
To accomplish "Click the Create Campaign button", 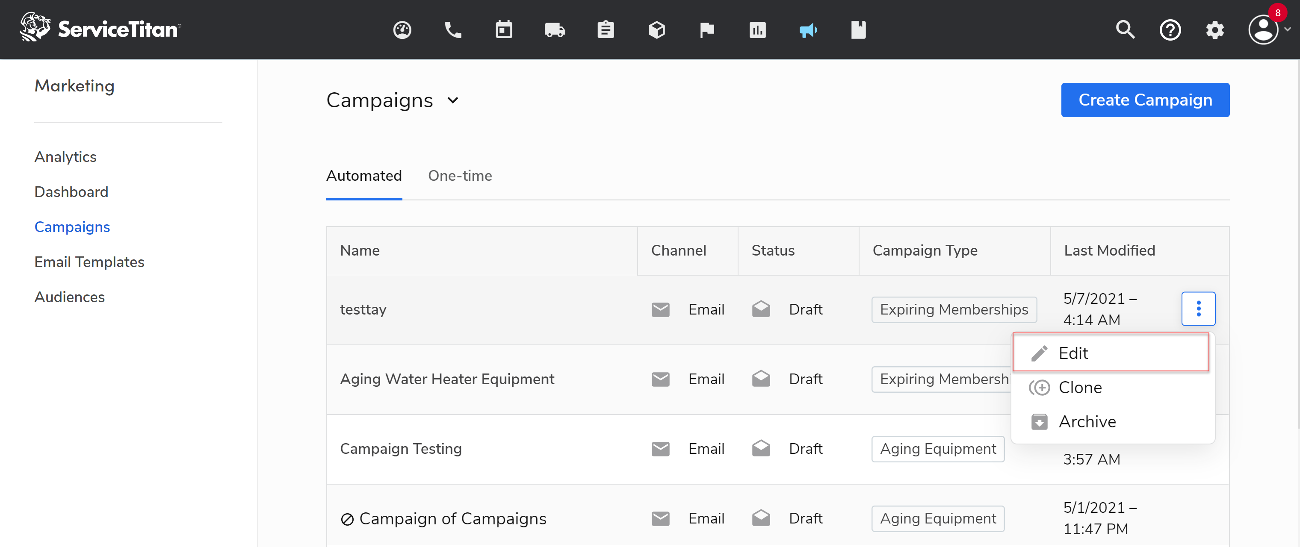I will (x=1145, y=100).
